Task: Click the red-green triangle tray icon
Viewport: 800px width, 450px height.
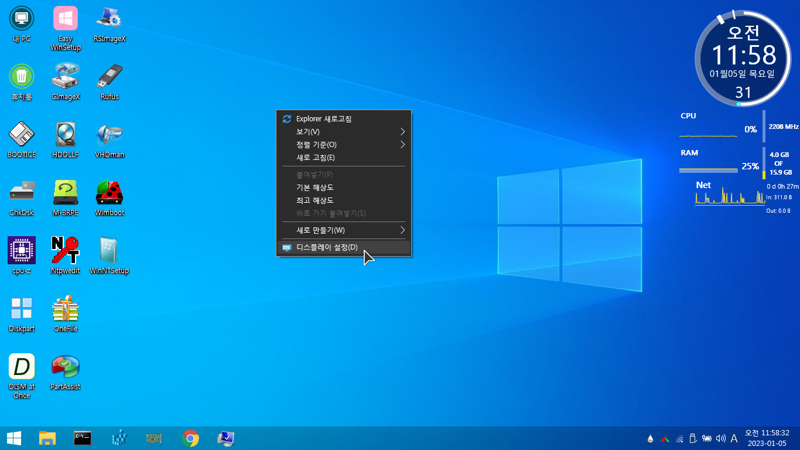Action: [x=665, y=438]
